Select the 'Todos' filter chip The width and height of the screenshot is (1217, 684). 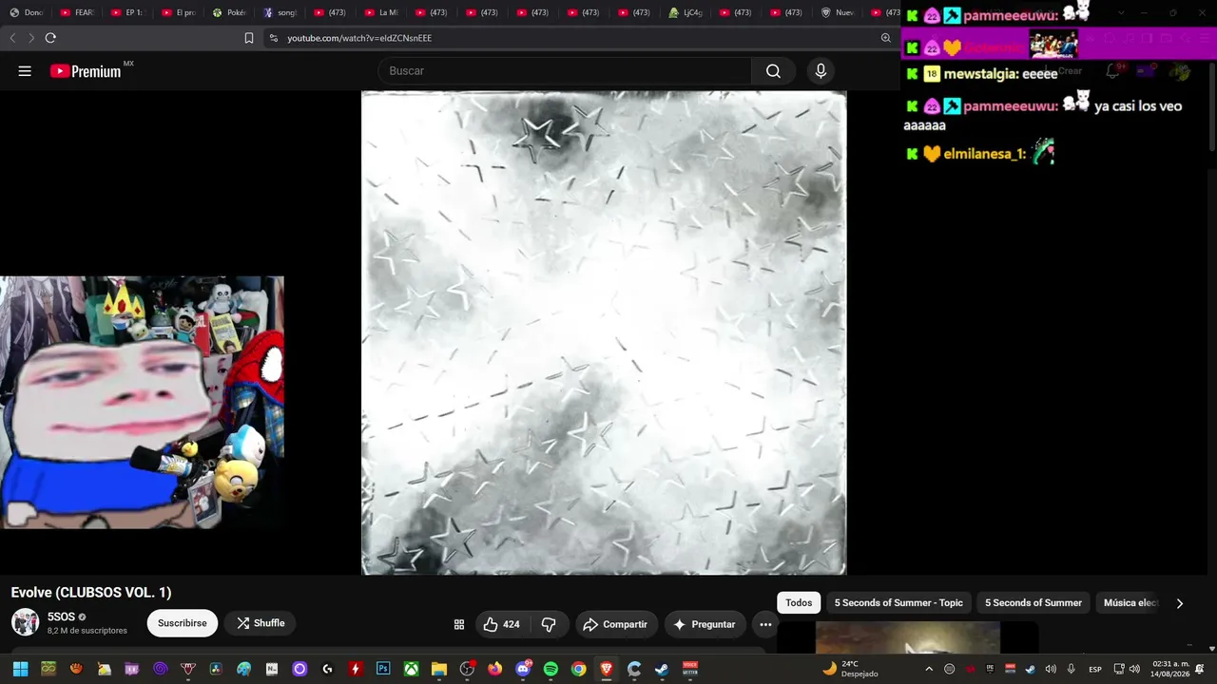point(799,602)
